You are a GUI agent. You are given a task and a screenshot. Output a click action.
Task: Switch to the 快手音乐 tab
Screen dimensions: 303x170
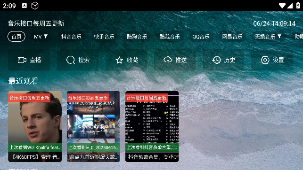104,37
